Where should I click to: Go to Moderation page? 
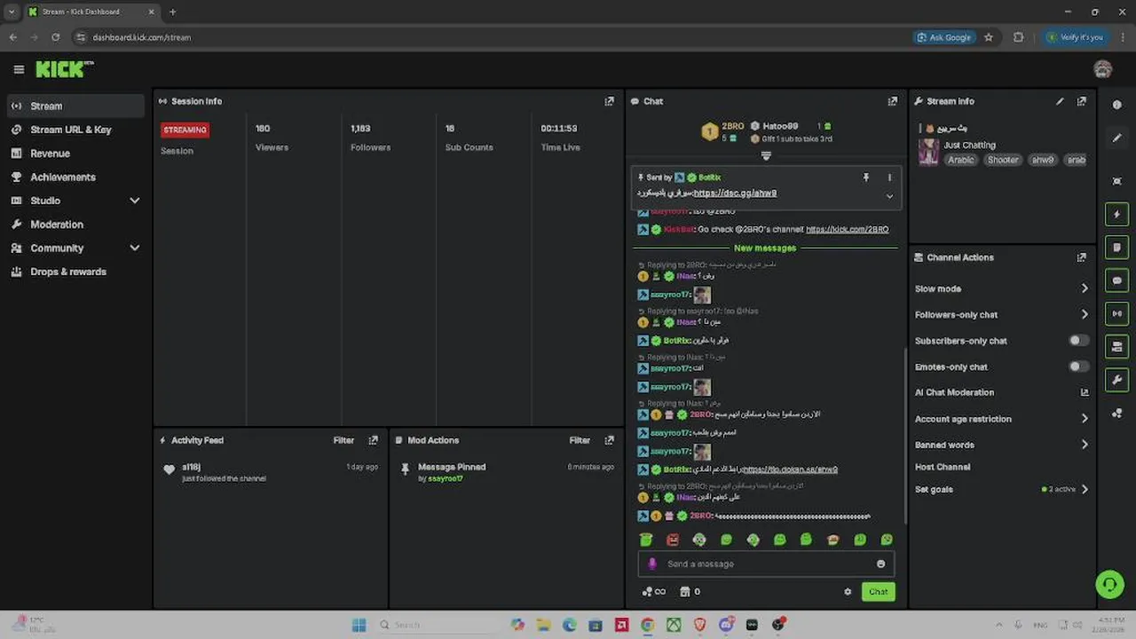tap(75, 225)
